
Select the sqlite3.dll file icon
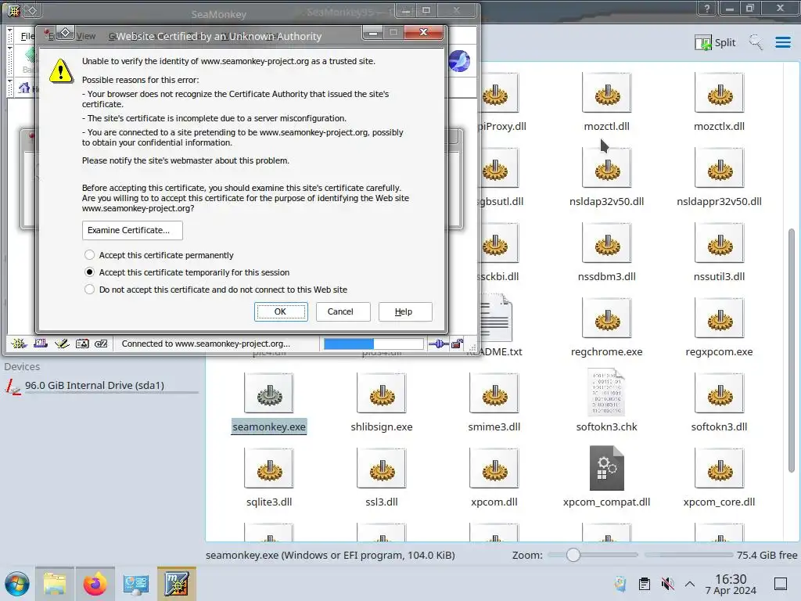(x=269, y=469)
